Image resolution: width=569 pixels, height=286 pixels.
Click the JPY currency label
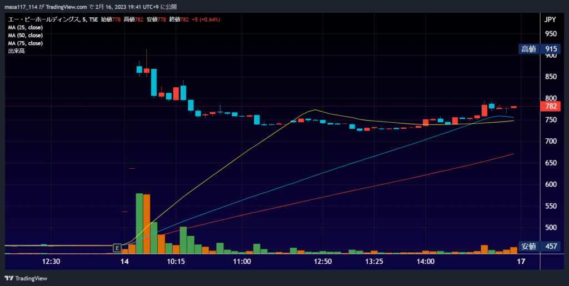click(550, 20)
